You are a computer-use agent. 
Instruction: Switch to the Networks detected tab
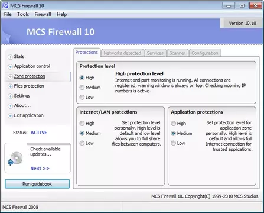[x=122, y=53]
